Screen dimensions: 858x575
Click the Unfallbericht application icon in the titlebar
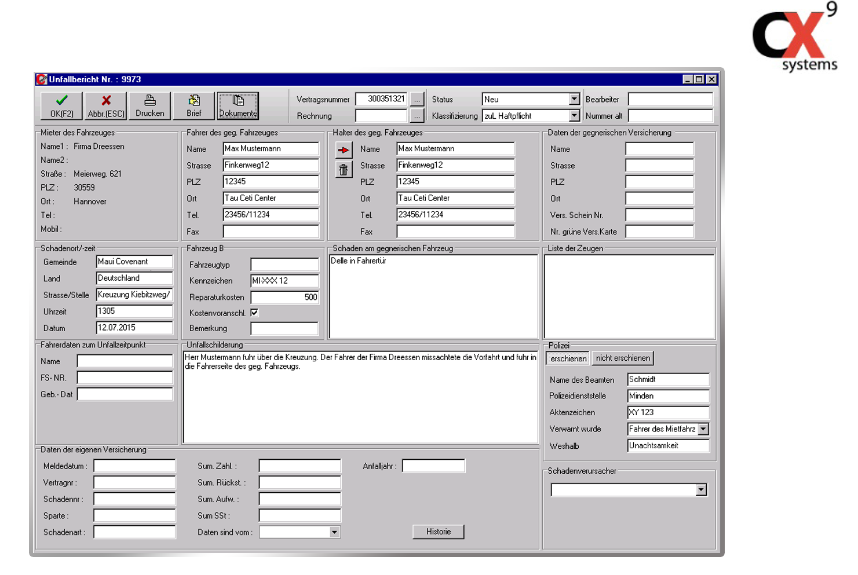(x=43, y=79)
